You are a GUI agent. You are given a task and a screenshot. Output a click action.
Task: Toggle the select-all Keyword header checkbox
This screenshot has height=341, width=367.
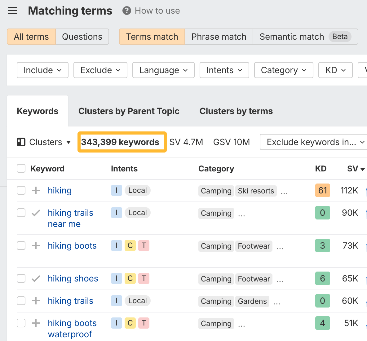click(21, 169)
